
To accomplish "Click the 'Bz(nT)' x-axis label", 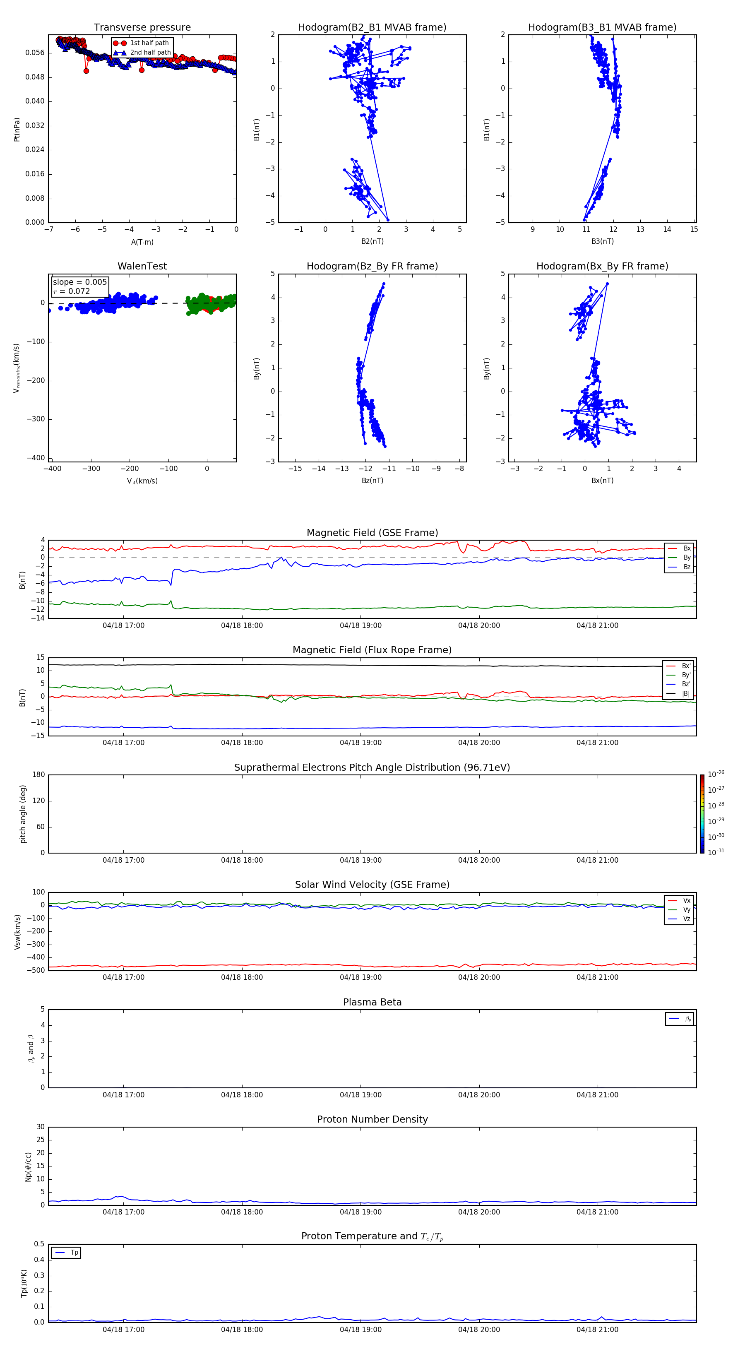I will pyautogui.click(x=372, y=481).
